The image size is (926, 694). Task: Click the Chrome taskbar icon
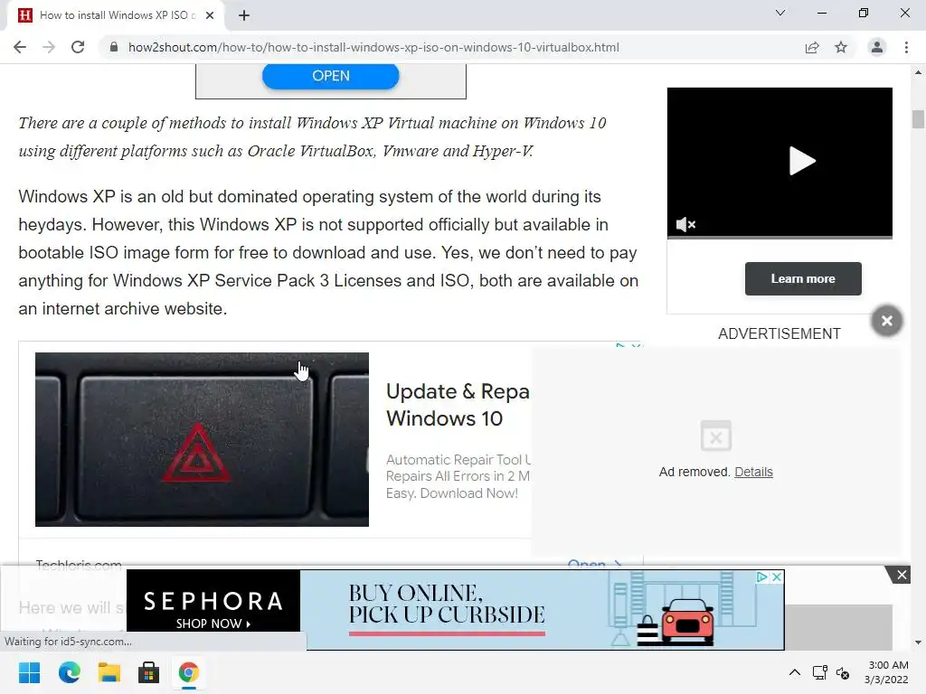click(x=188, y=672)
